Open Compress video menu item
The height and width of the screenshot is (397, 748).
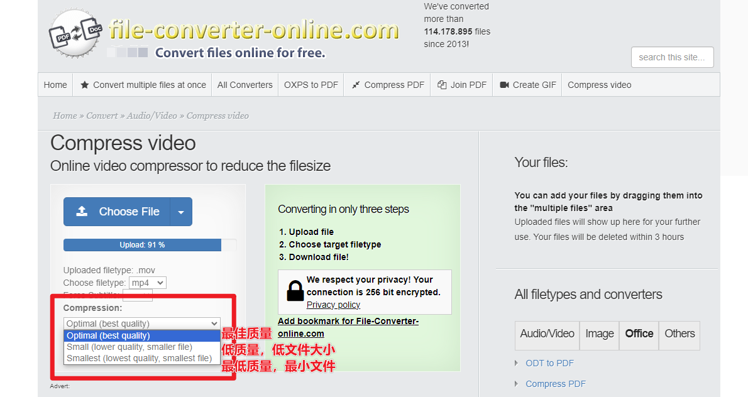coord(599,85)
